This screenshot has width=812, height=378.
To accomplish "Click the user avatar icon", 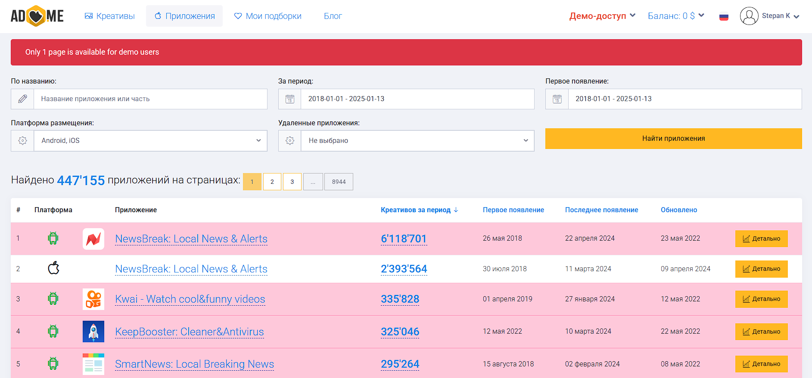I will pos(749,16).
